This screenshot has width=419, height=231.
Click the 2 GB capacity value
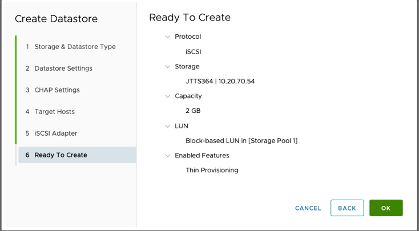(x=193, y=111)
